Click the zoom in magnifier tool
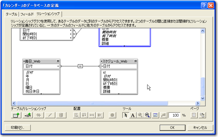The width and height of the screenshot is (218, 137). (140, 115)
